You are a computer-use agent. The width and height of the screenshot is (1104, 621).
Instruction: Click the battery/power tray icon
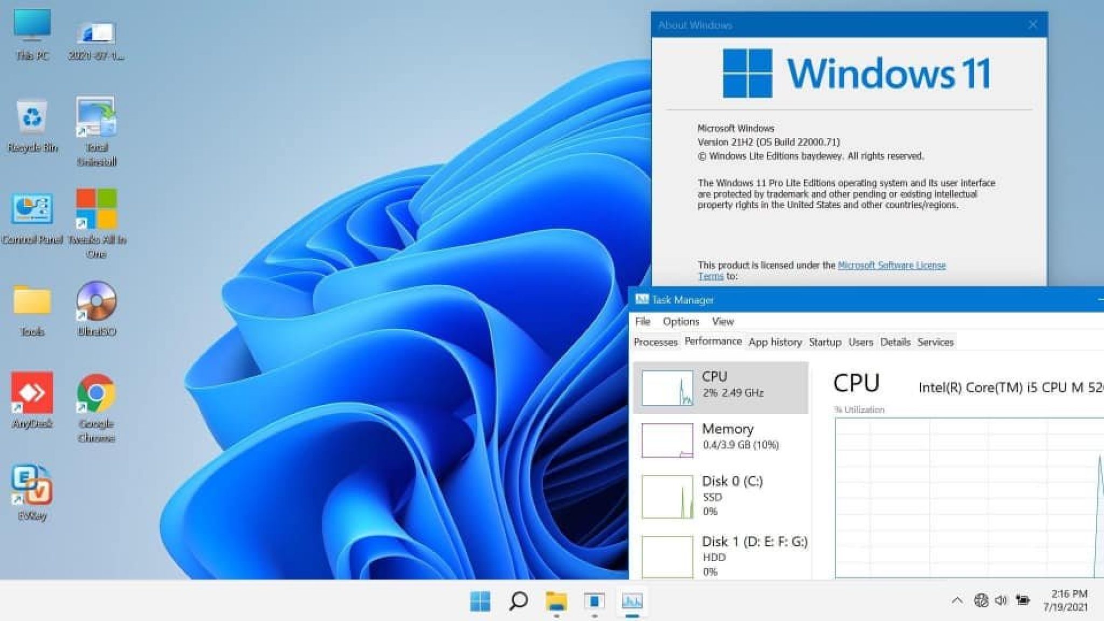(x=1023, y=600)
